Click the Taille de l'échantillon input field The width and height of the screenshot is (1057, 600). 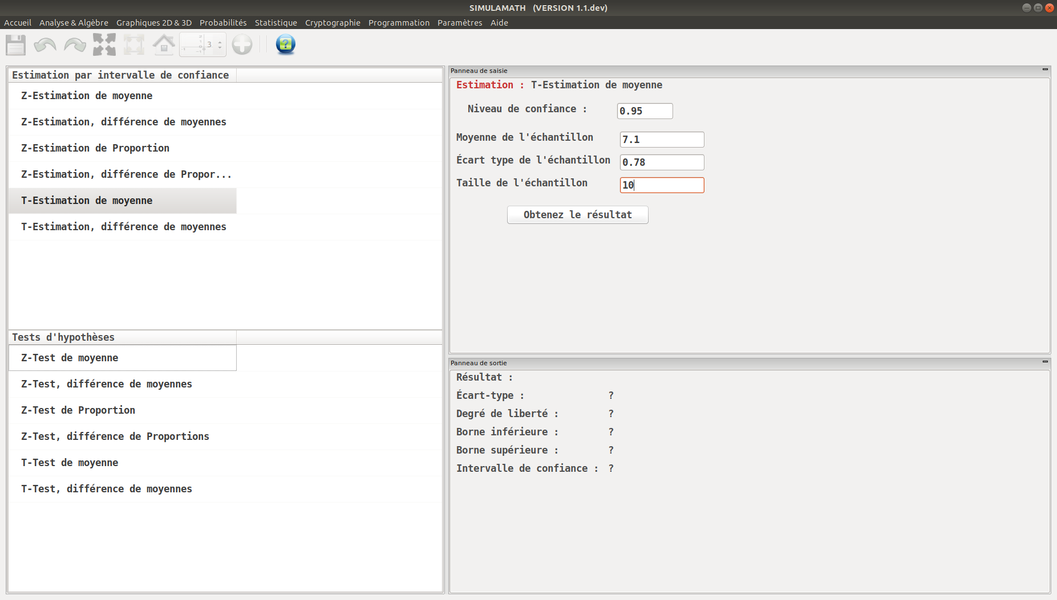pos(662,185)
